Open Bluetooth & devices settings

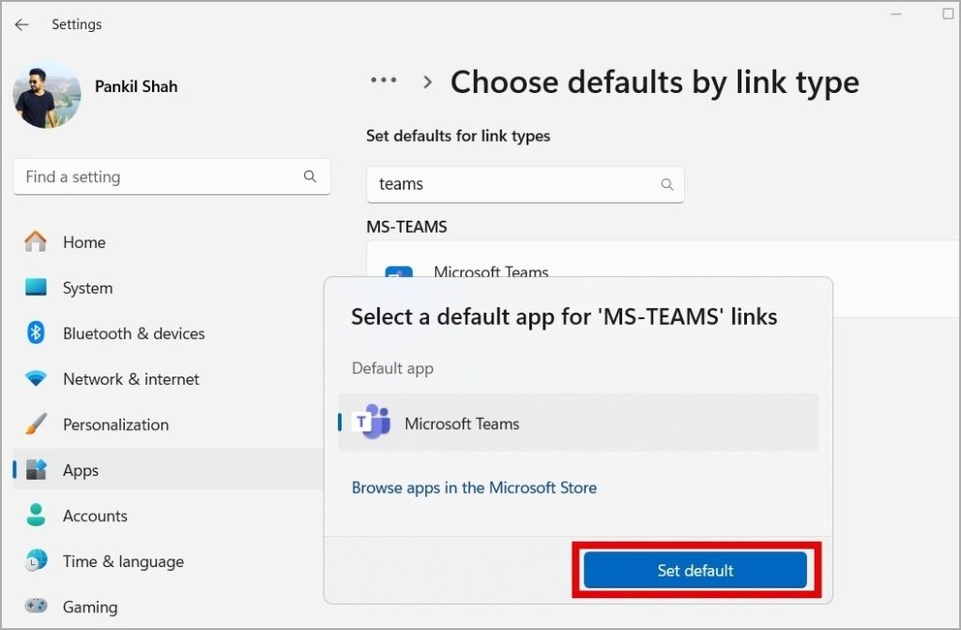133,333
